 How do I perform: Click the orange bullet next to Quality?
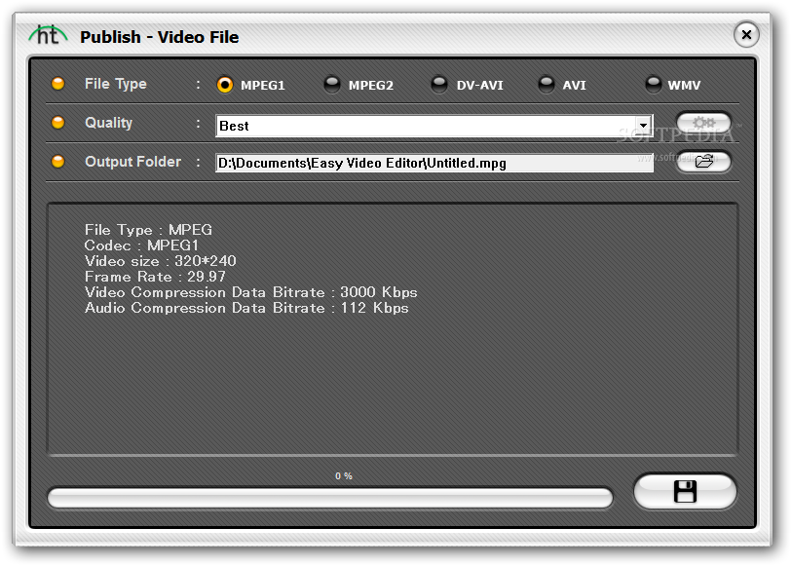pyautogui.click(x=58, y=122)
